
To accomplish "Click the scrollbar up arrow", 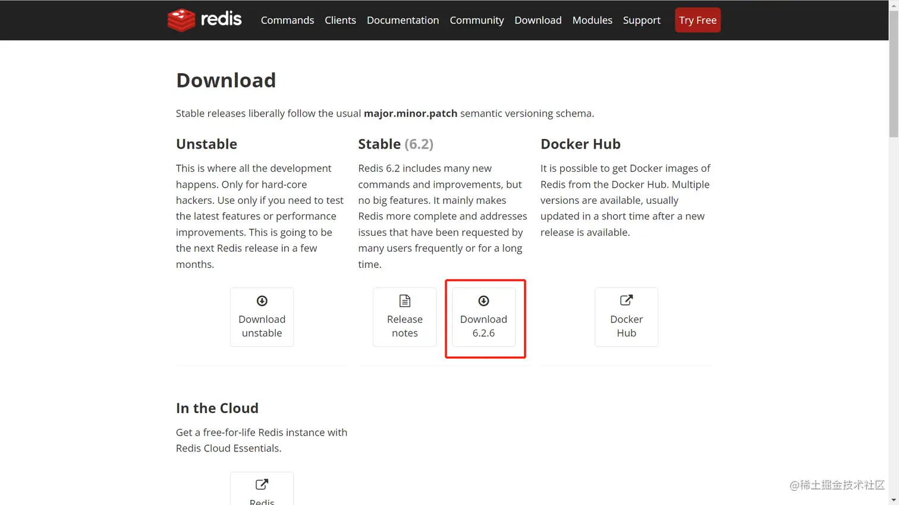I will coord(894,5).
